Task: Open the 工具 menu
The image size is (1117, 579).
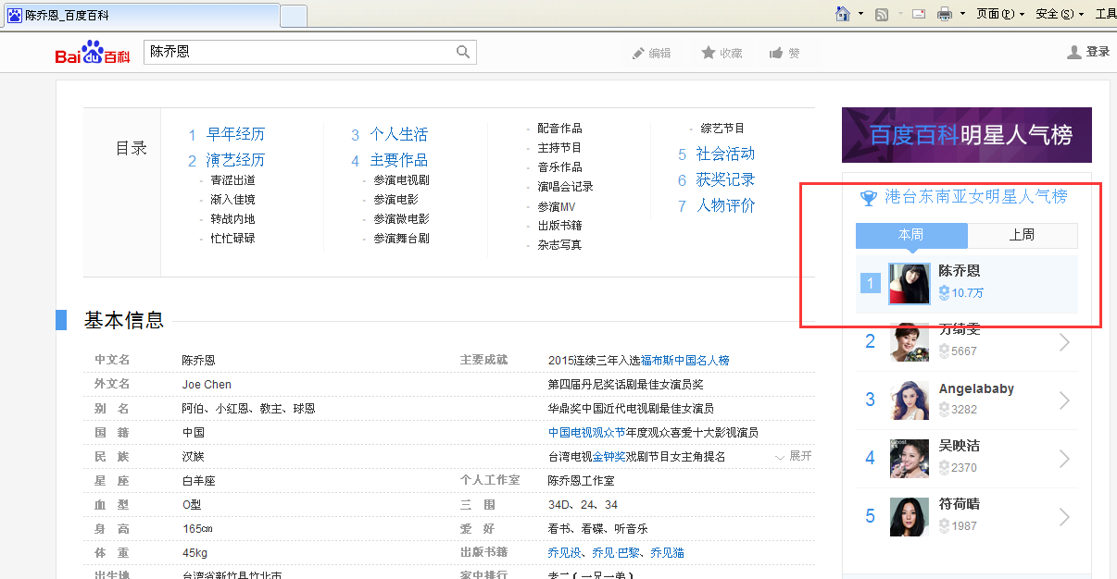Action: pyautogui.click(x=1106, y=14)
